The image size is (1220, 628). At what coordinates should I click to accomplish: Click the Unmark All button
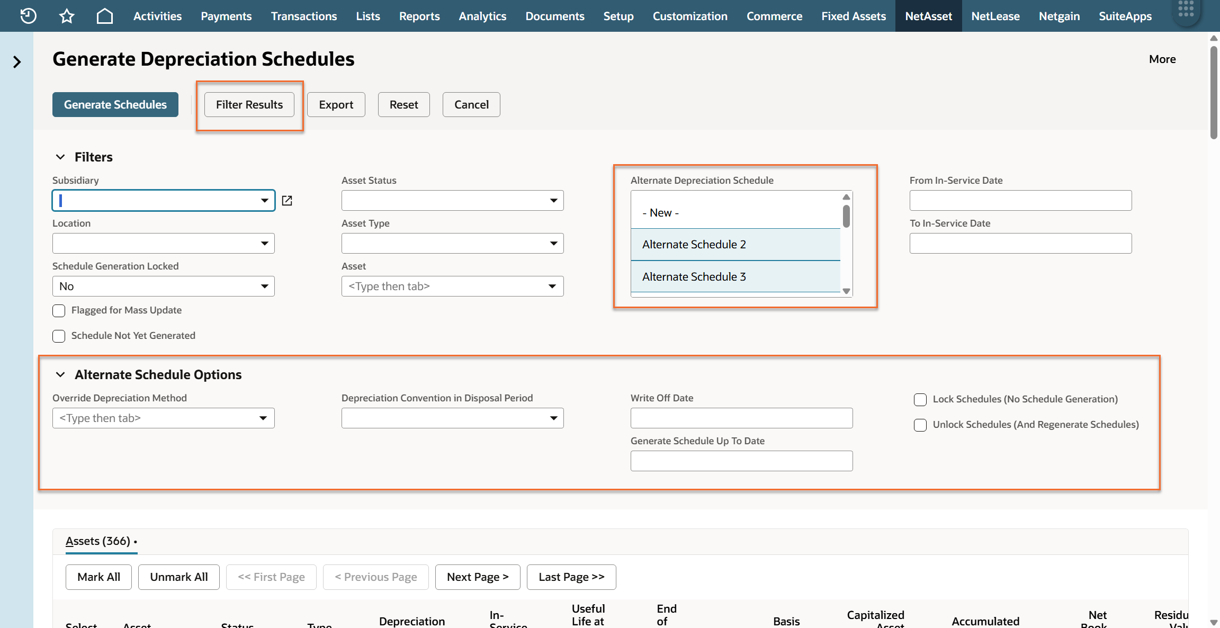pyautogui.click(x=179, y=577)
